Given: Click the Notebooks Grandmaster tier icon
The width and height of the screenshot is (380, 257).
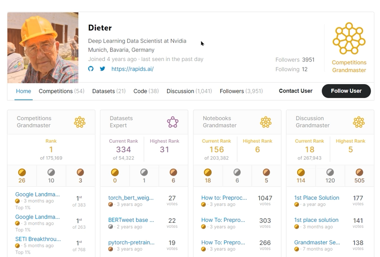Looking at the screenshot, I should tap(266, 122).
